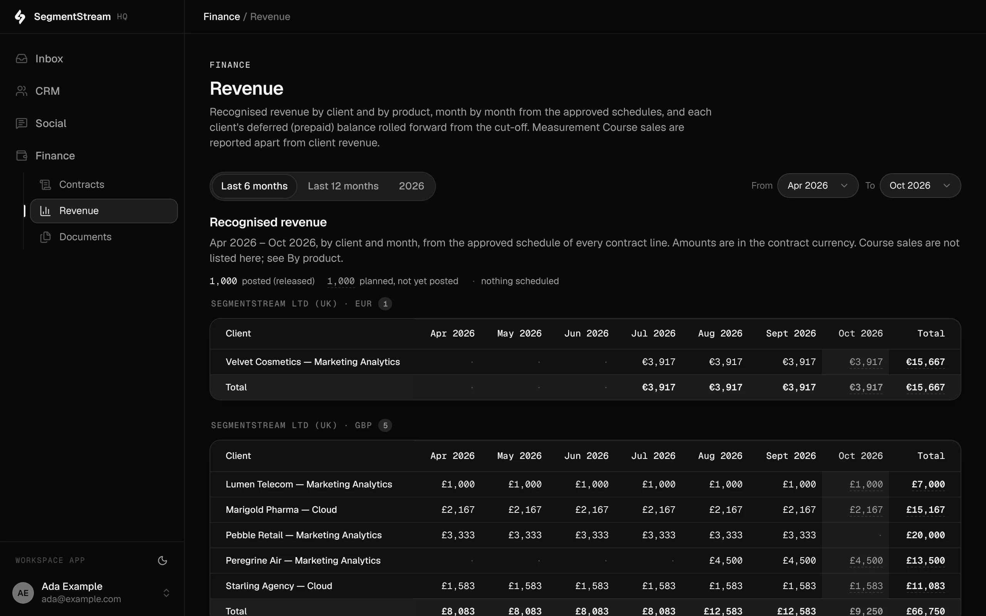Click the Marigold Pharma — Cloud row
Screen dimensions: 986x616
tap(585, 510)
